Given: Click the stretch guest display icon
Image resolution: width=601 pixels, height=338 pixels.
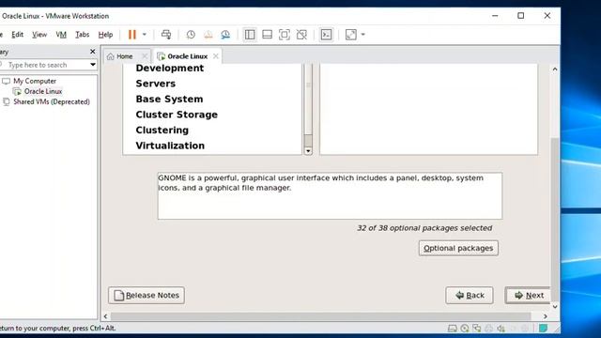Looking at the screenshot, I should [350, 35].
